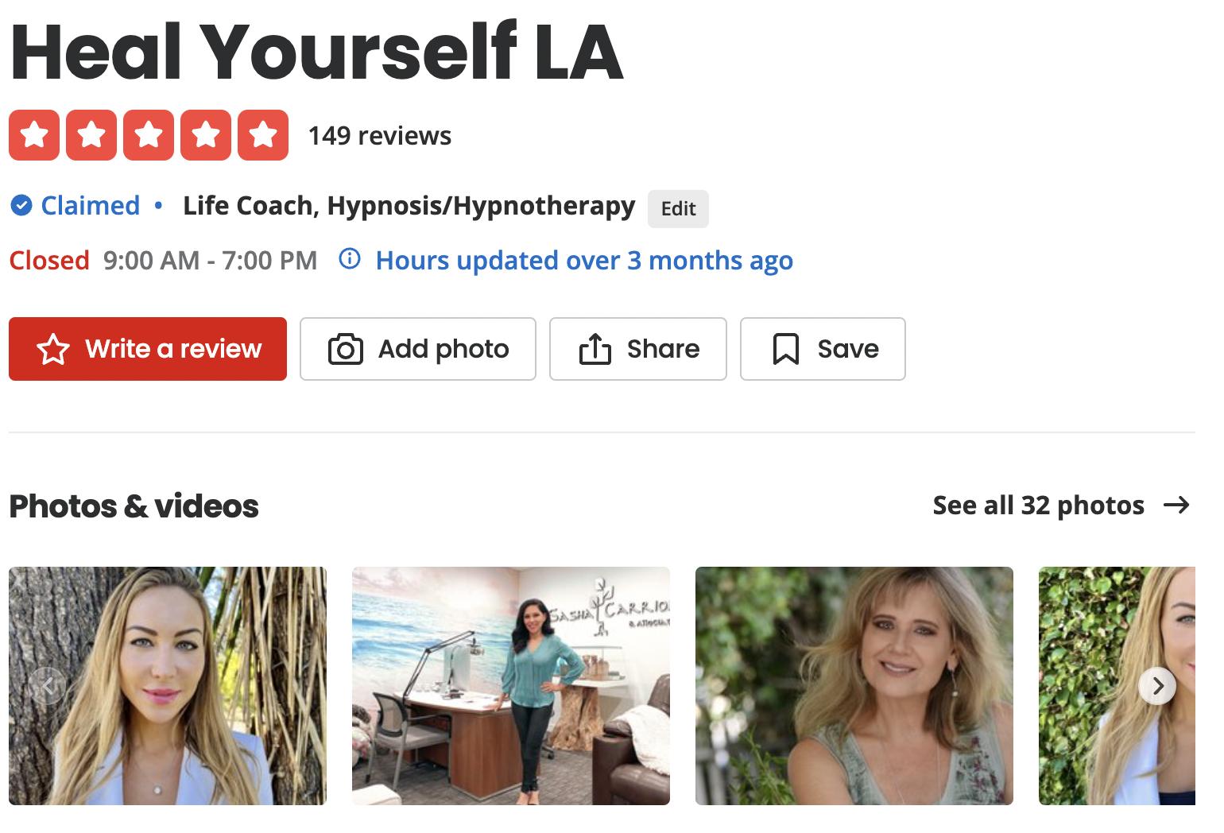
Task: Open the first blonde woman photo thumbnail
Action: click(168, 685)
